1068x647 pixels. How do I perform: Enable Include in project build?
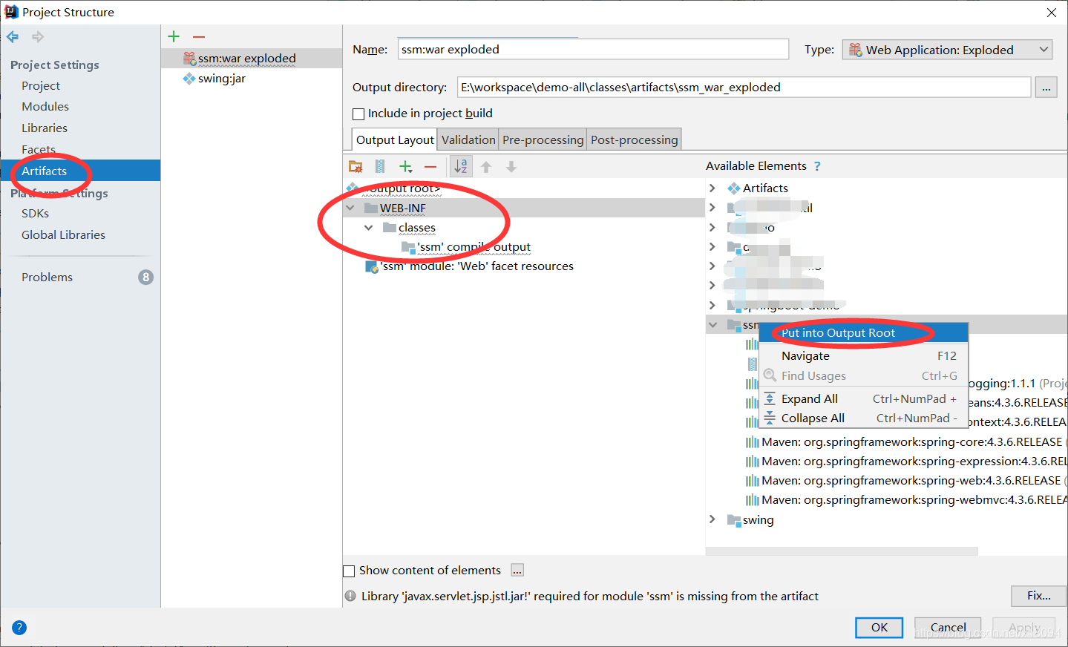(x=358, y=113)
